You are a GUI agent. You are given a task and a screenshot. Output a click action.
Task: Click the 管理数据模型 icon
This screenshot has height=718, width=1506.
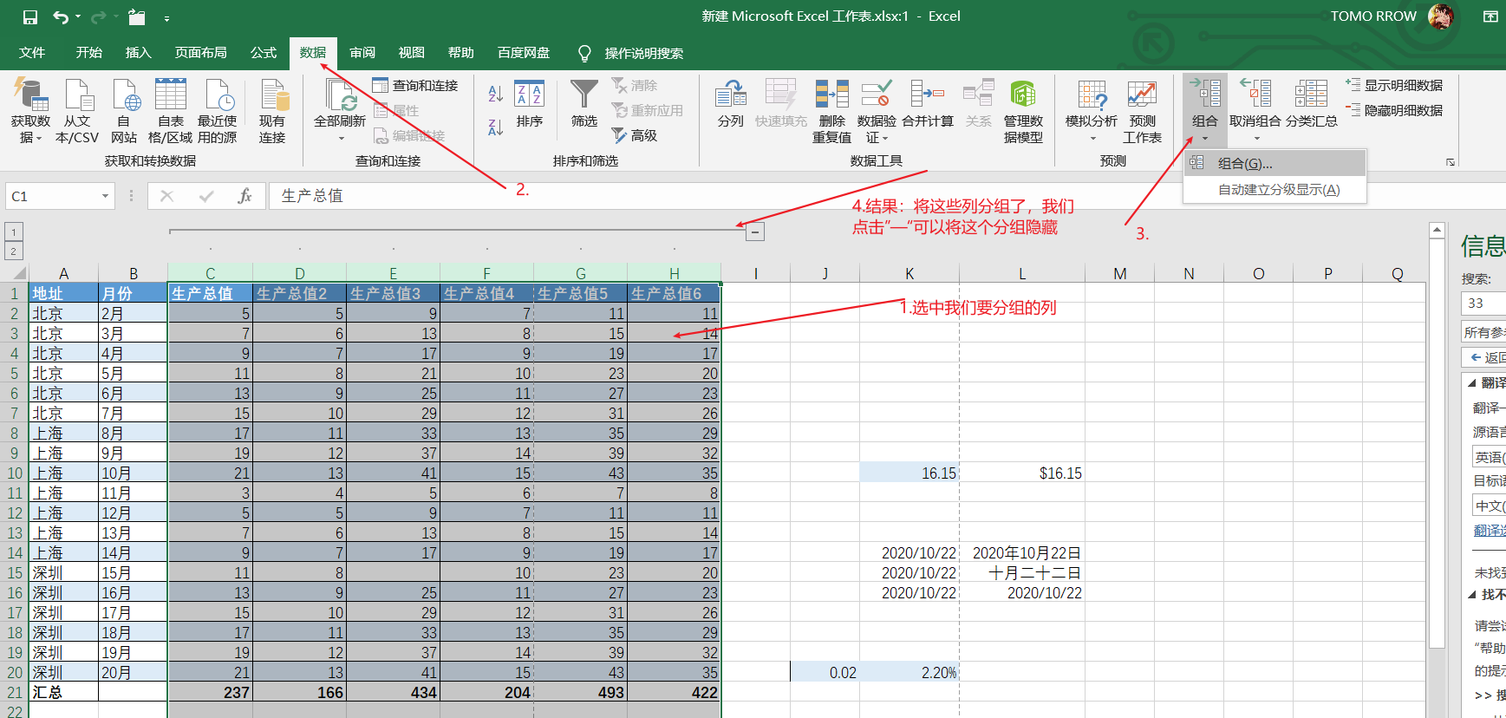click(x=1023, y=111)
